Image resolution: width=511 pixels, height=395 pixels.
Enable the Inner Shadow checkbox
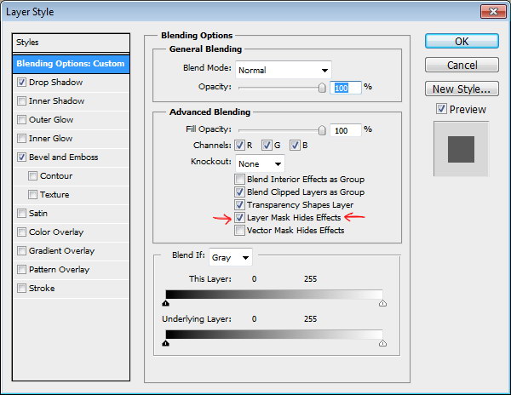[x=22, y=101]
